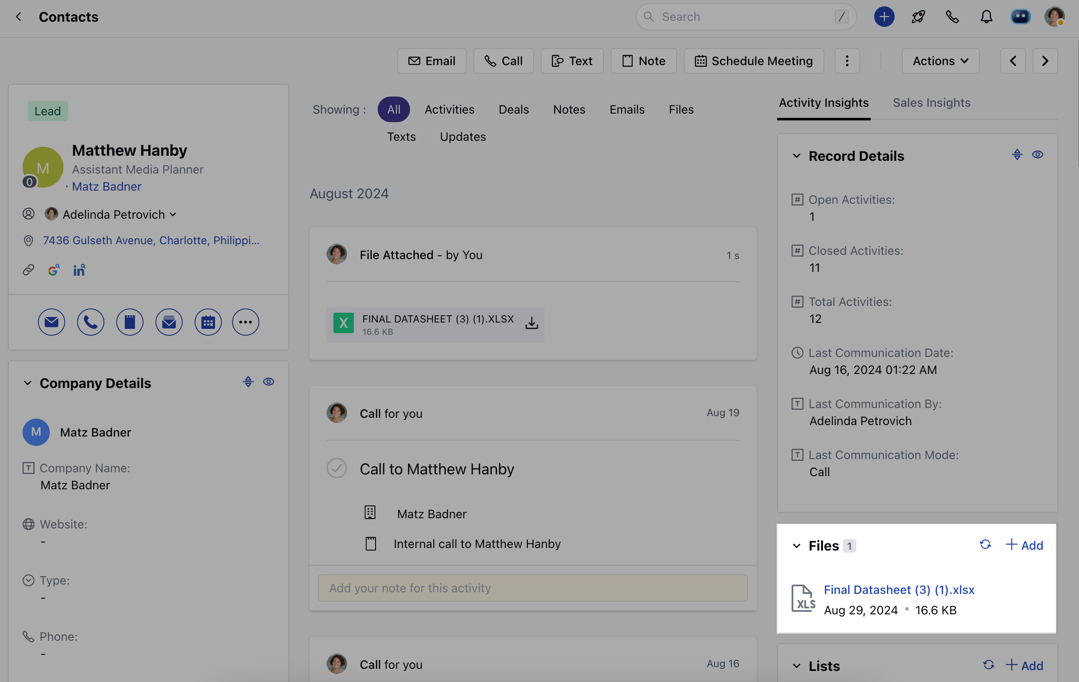Click the Search field
Viewport: 1079px width, 682px height.
[746, 17]
